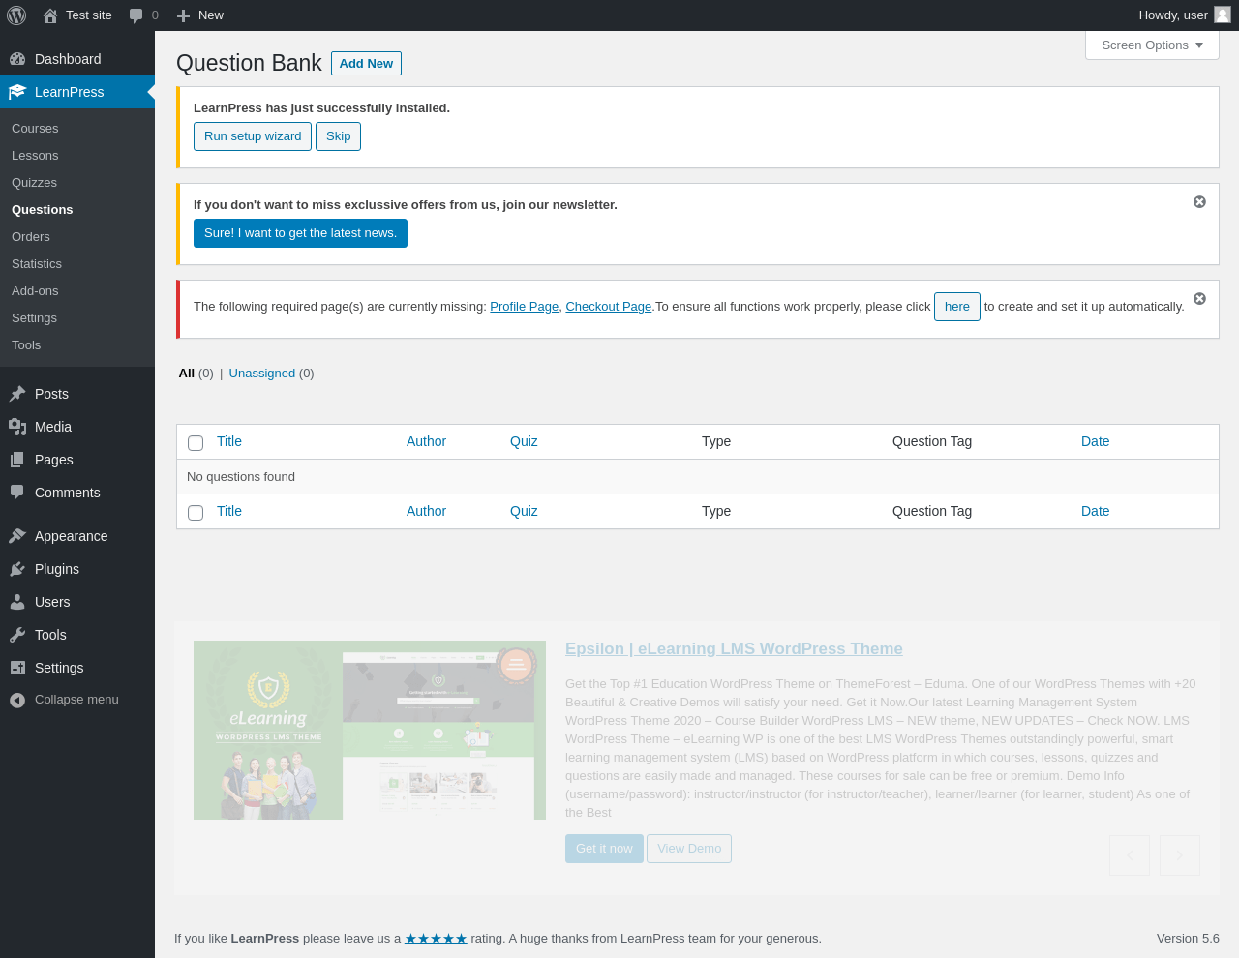
Task: Sort by Title in table footer
Action: (229, 511)
